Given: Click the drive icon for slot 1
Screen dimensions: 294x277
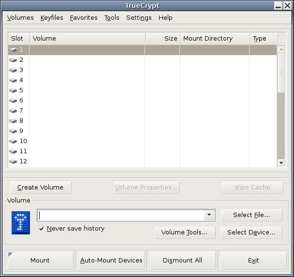Looking at the screenshot, I should 13,50.
